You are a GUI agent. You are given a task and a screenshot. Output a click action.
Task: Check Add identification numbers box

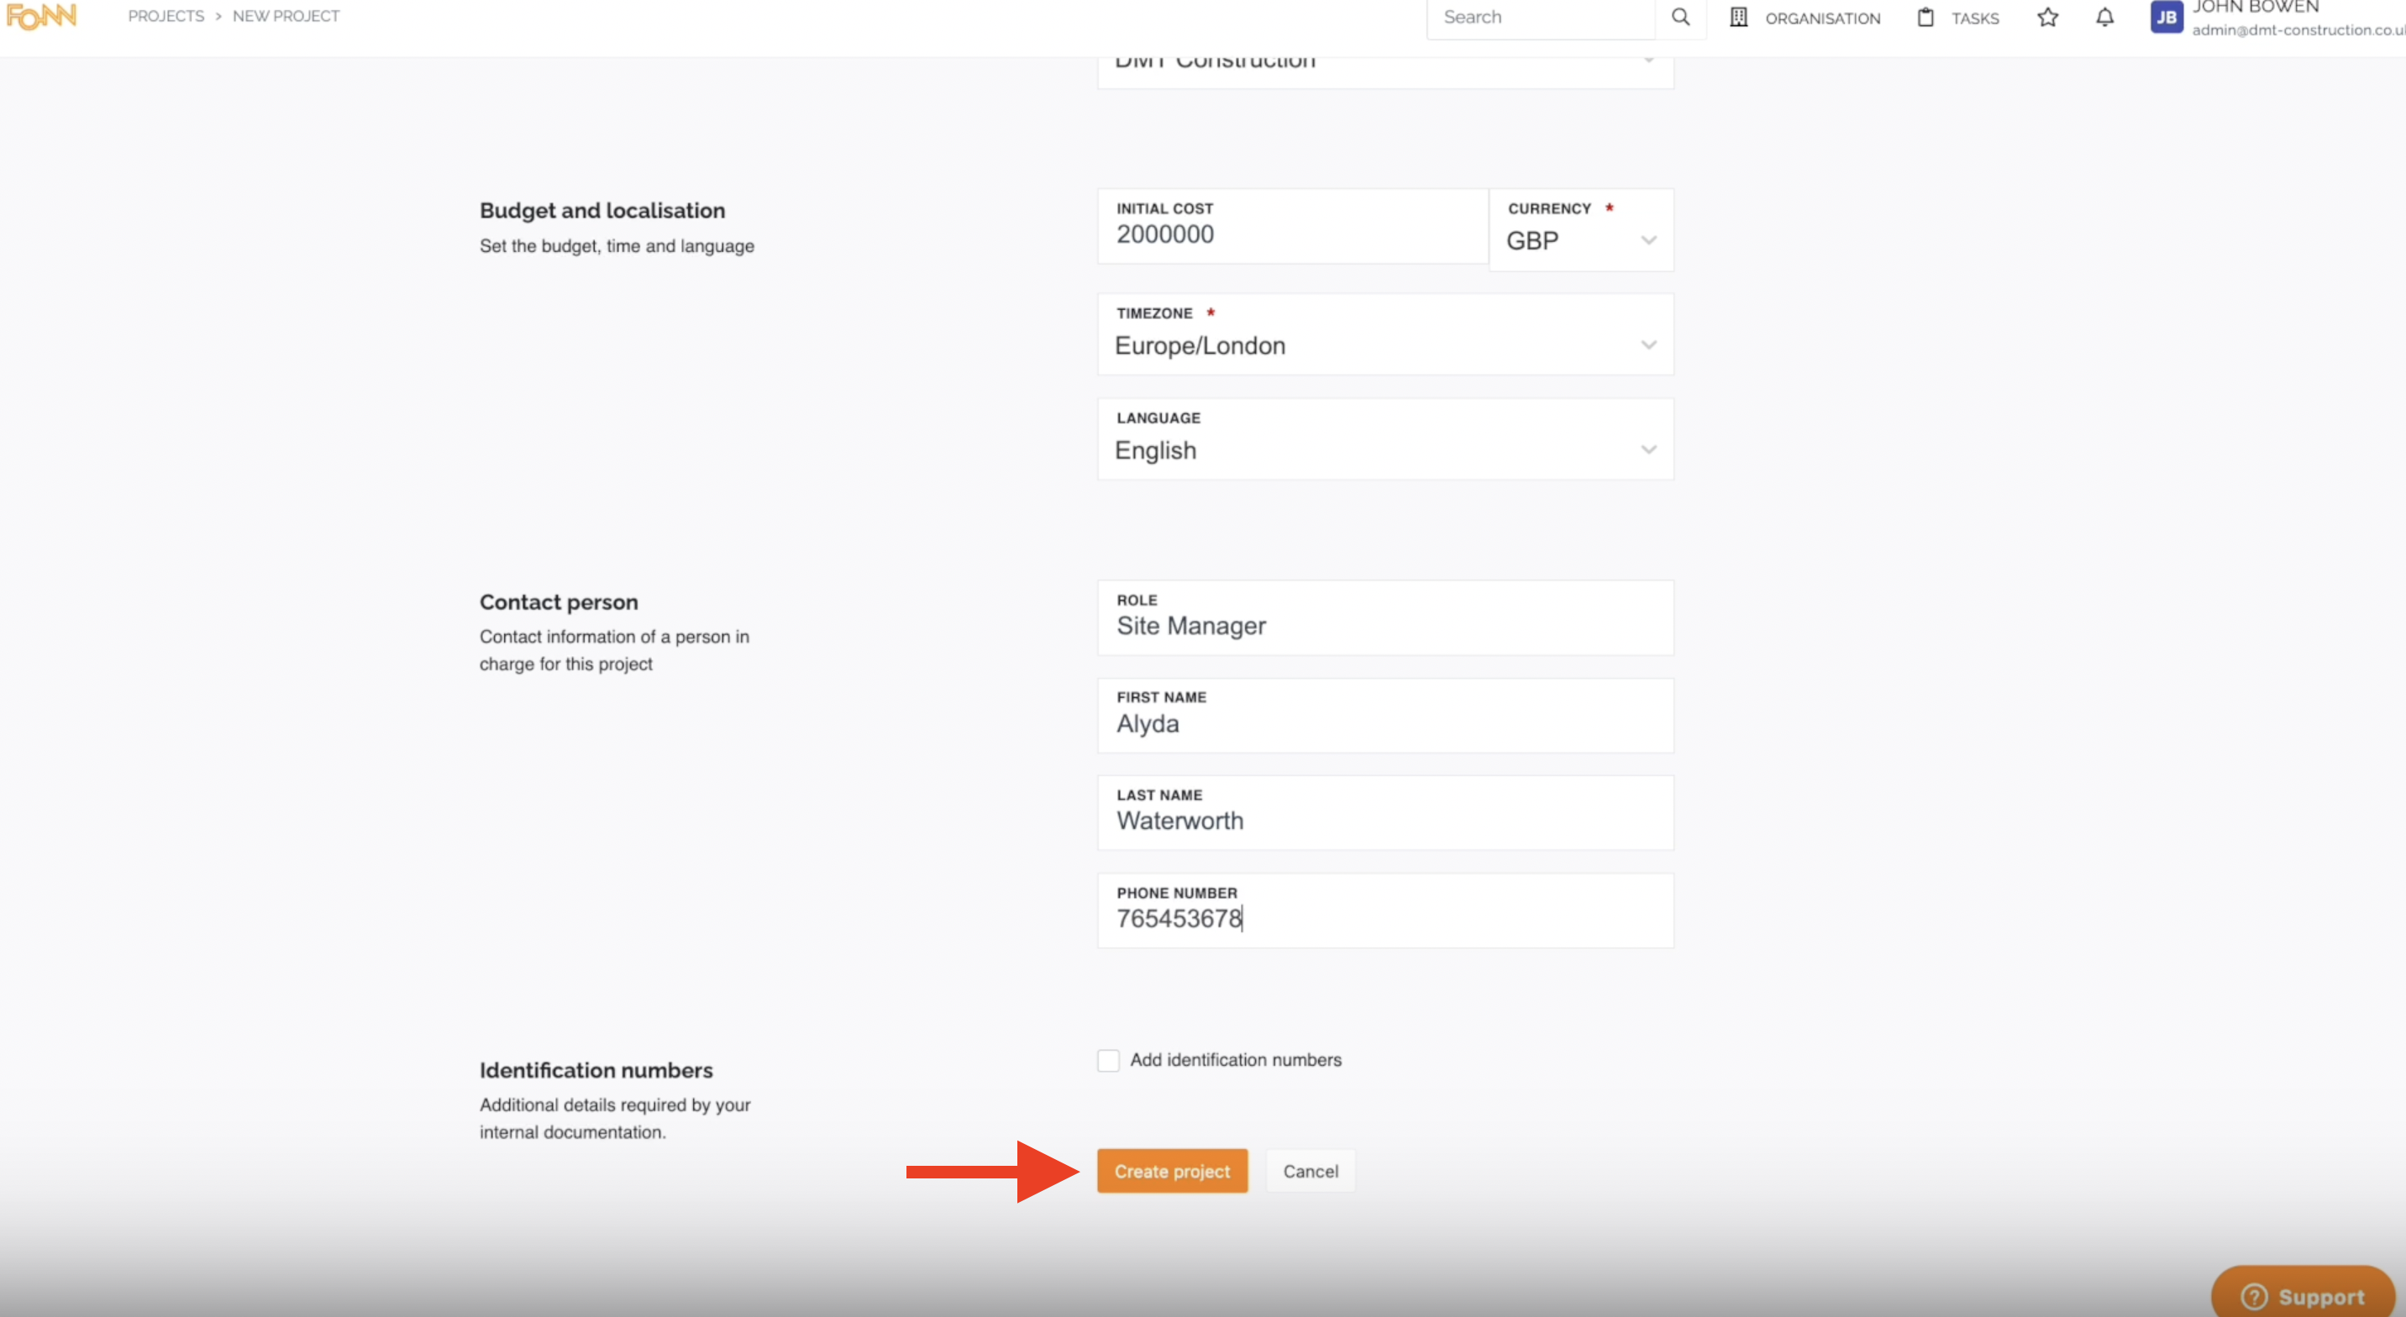pyautogui.click(x=1108, y=1060)
